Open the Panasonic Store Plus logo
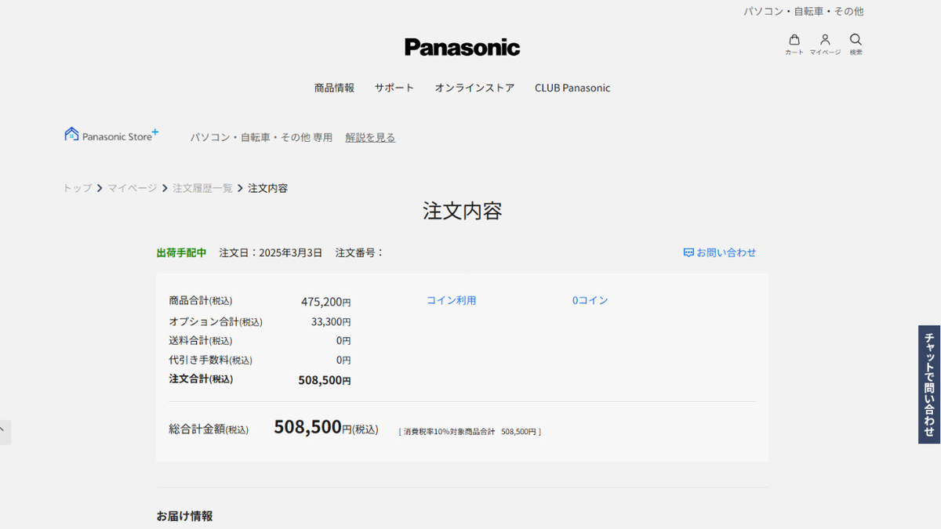The height and width of the screenshot is (529, 941). click(x=111, y=135)
